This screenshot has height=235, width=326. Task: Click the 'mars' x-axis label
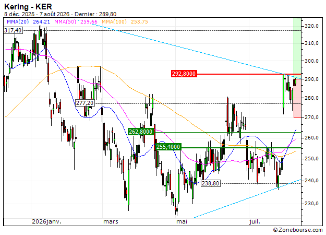(x=111, y=221)
